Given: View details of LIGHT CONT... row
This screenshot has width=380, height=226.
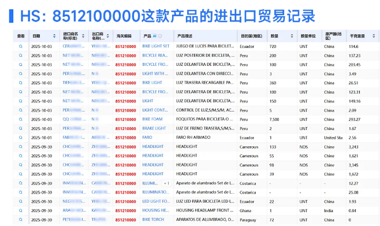Looking at the screenshot, I should point(21,110).
